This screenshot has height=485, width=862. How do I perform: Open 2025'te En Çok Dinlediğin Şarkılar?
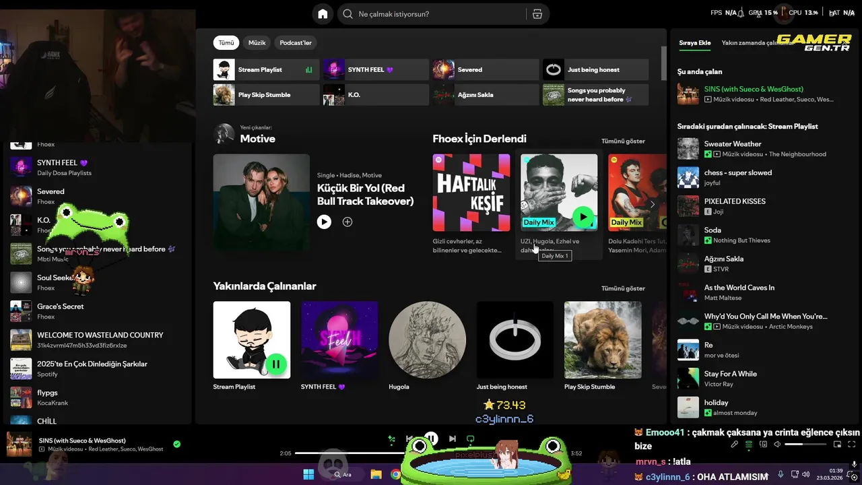point(98,368)
